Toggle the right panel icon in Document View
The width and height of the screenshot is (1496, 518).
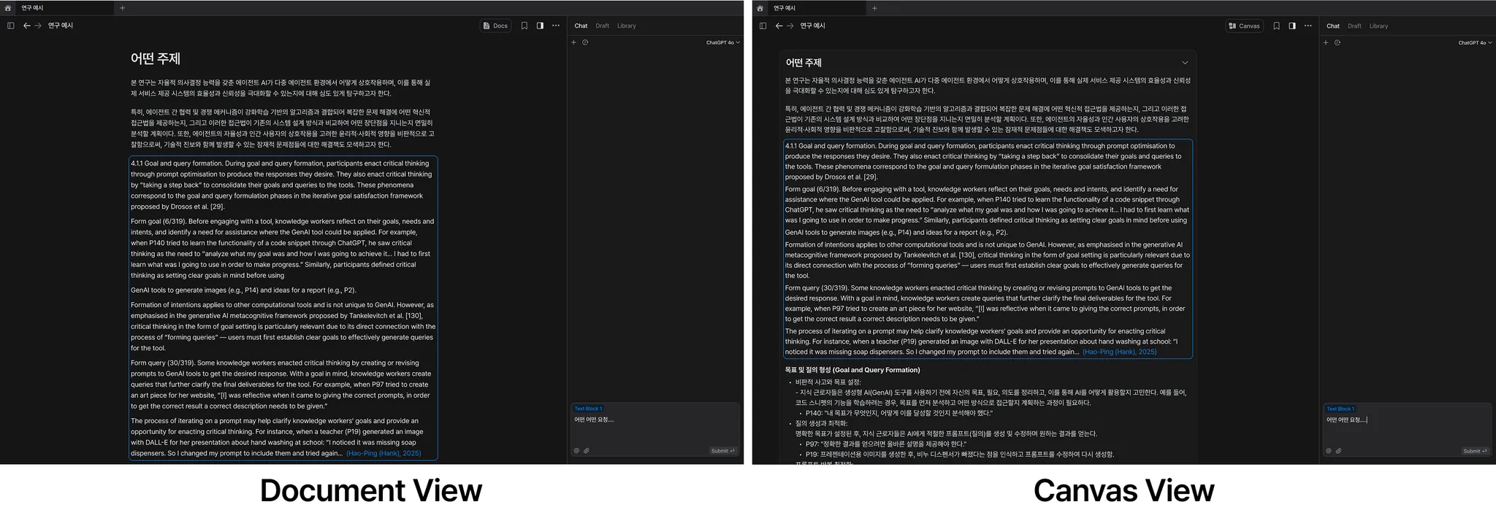click(x=540, y=26)
